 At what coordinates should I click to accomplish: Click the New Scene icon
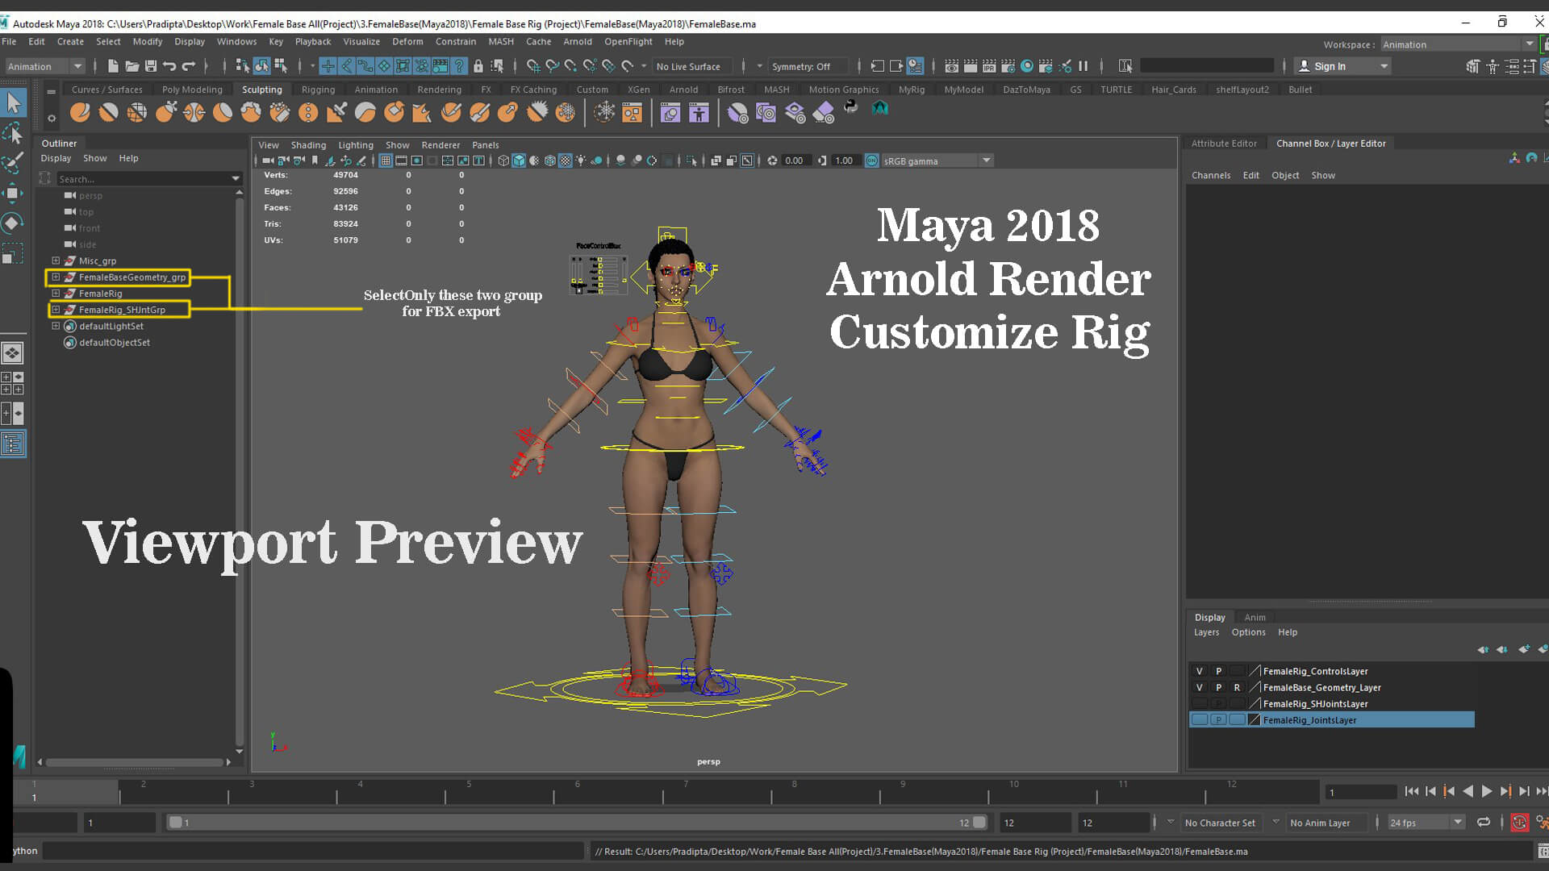click(x=113, y=66)
